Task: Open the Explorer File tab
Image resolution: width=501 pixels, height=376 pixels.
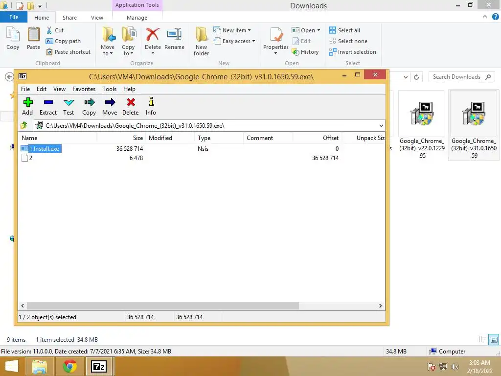Action: coord(14,17)
